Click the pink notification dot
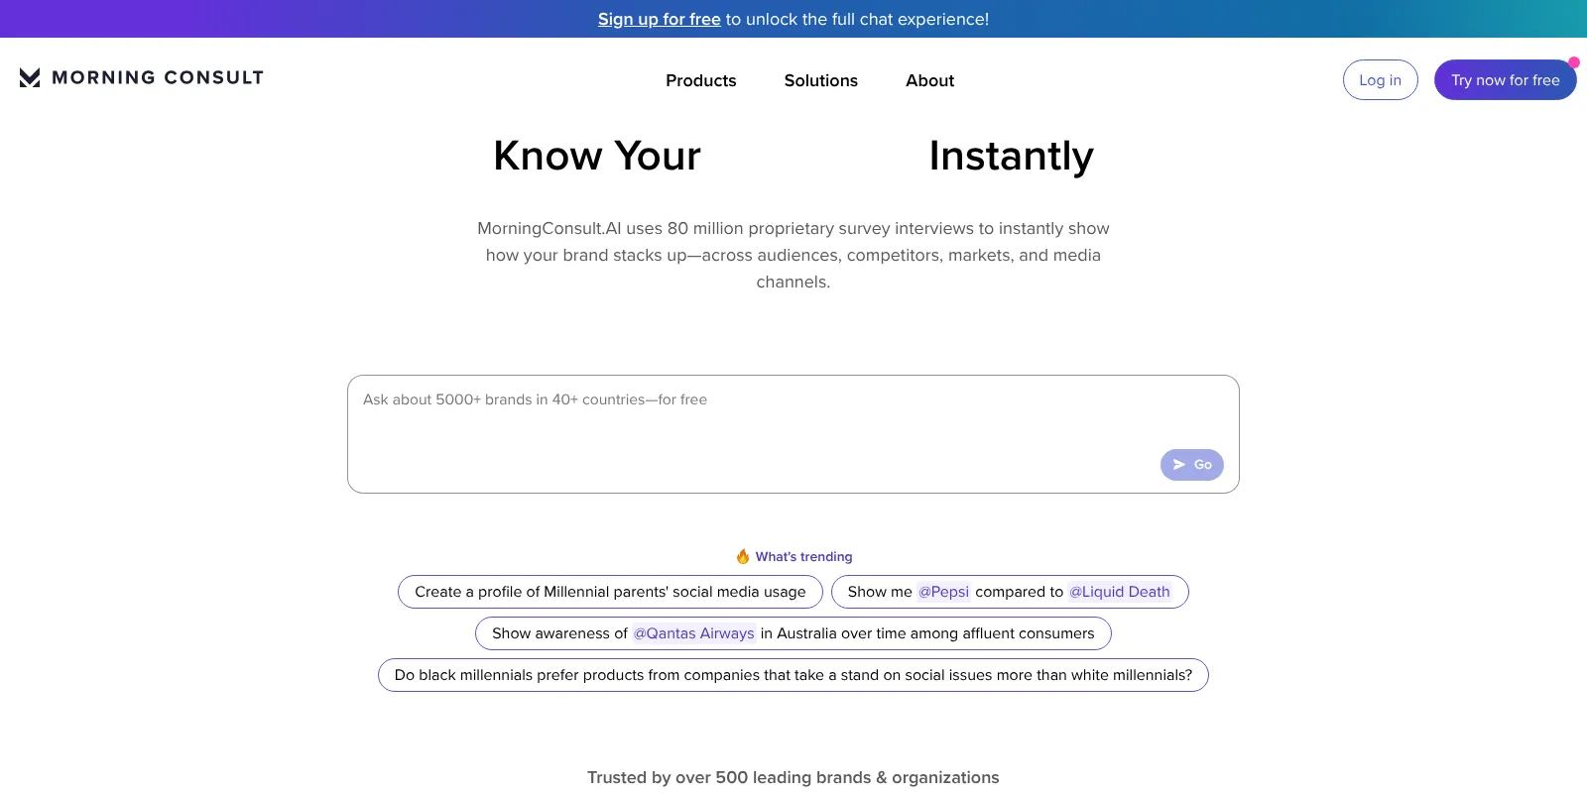This screenshot has height=793, width=1587. 1573,62
